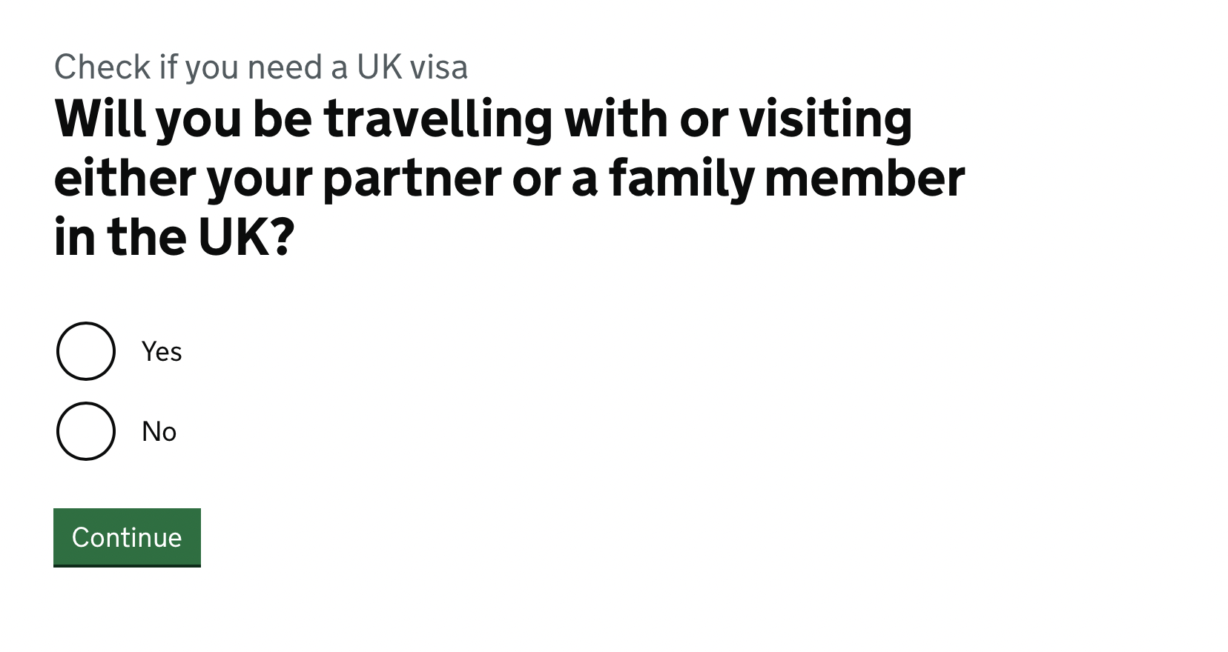Click the 'No' label text
This screenshot has height=652, width=1228.
(159, 432)
